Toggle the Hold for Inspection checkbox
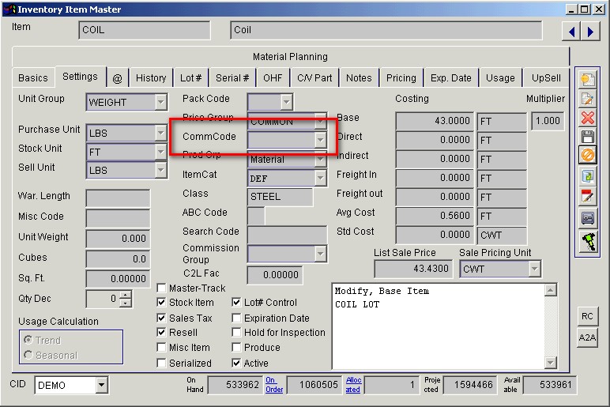Viewport: 610px width, 407px height. [237, 333]
